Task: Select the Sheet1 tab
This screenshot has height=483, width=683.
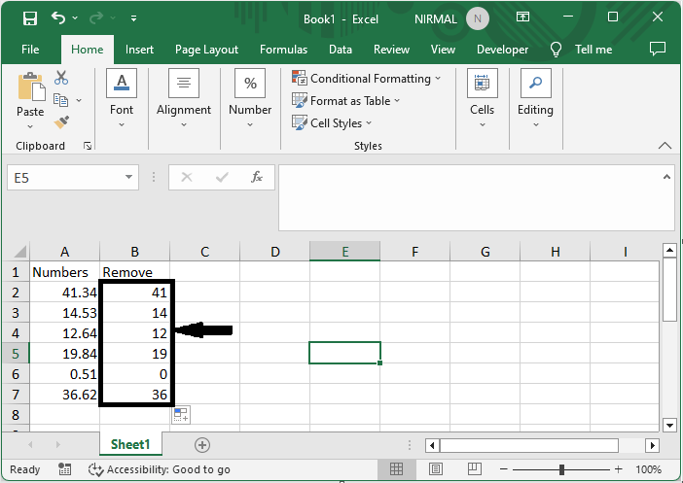Action: click(130, 444)
